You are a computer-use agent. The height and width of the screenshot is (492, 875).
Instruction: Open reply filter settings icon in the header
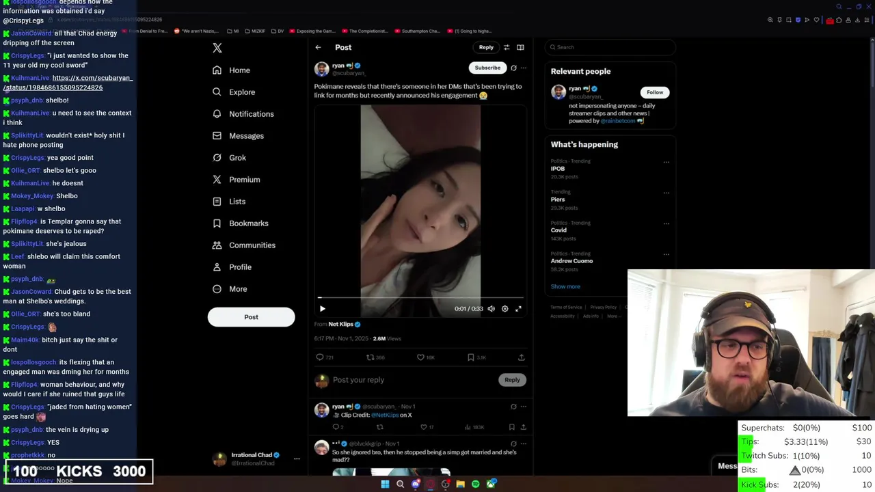point(507,47)
